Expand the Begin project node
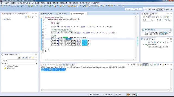Image resolution: width=174 pixels, height=97 pixels. point(3,19)
